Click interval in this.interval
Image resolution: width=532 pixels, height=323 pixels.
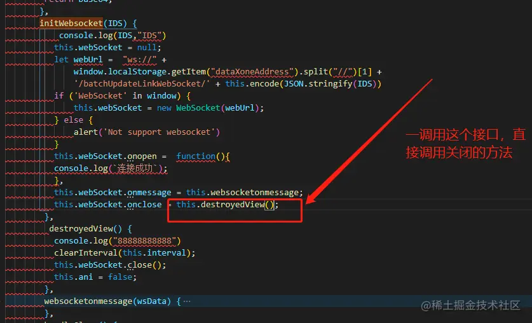167,253
